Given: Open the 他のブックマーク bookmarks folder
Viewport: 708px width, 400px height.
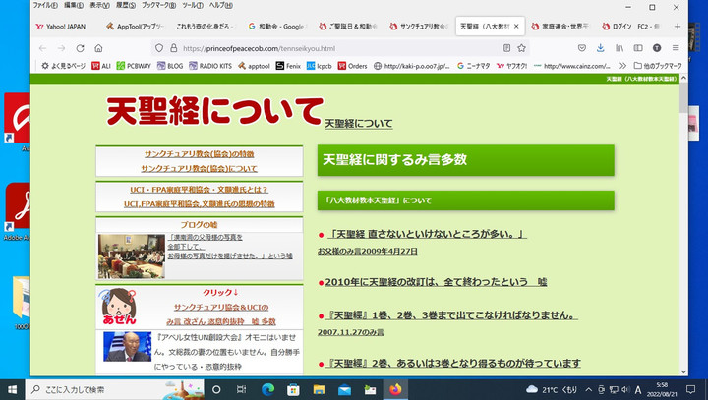Looking at the screenshot, I should [656, 66].
